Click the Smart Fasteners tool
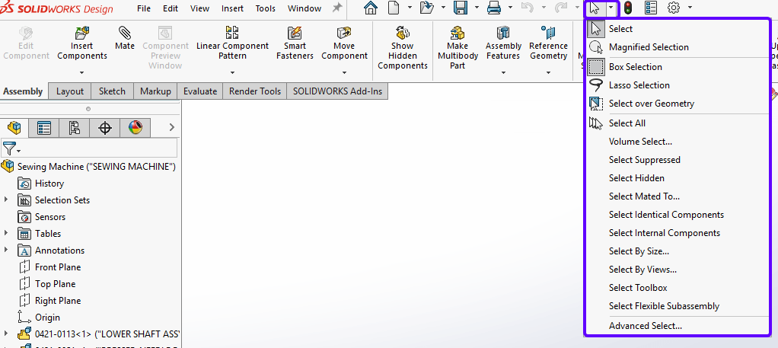 click(295, 43)
